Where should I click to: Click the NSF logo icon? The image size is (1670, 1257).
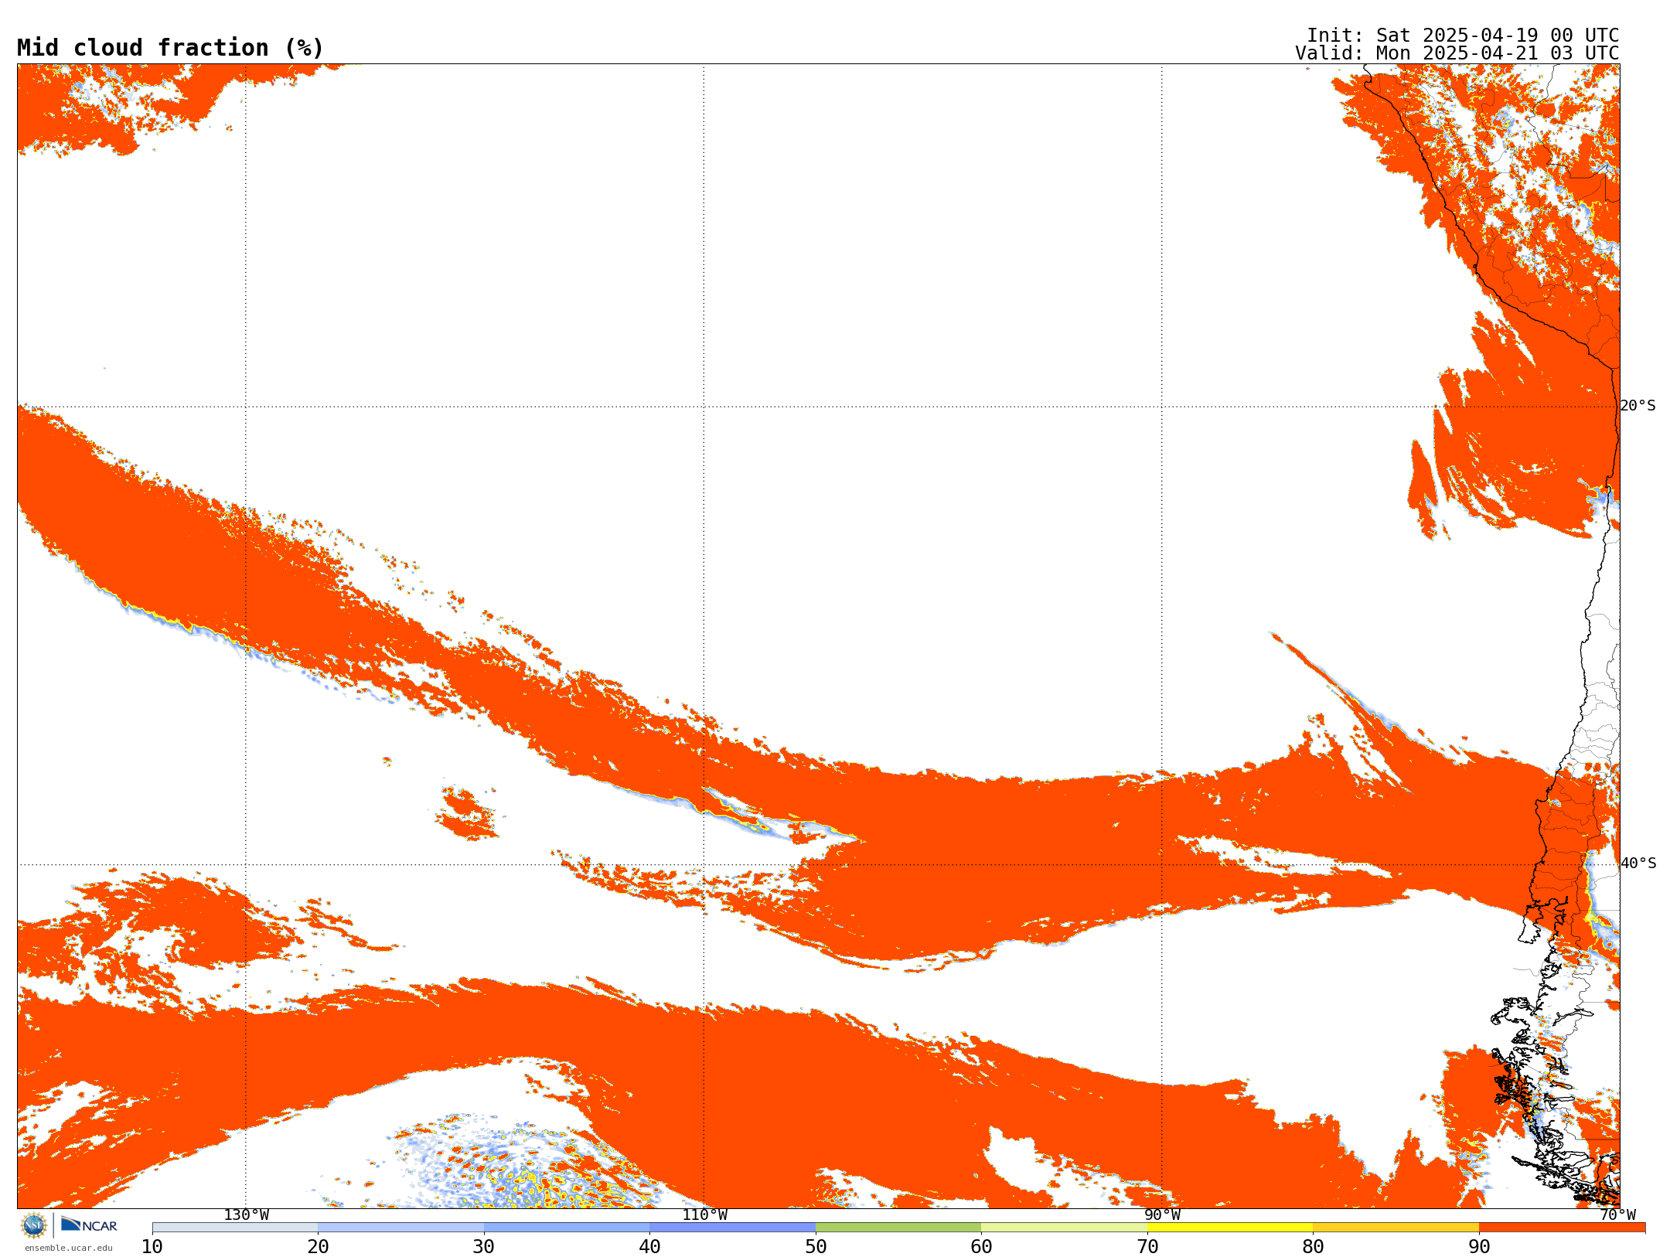[x=34, y=1225]
